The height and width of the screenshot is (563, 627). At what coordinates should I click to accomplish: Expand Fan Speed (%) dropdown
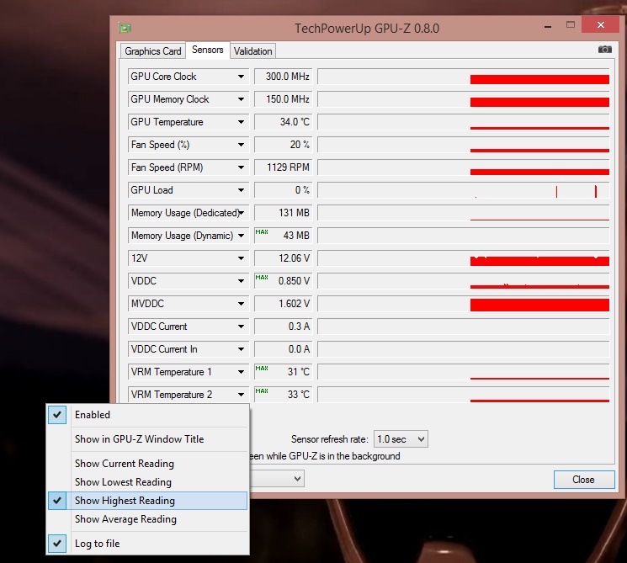click(242, 145)
